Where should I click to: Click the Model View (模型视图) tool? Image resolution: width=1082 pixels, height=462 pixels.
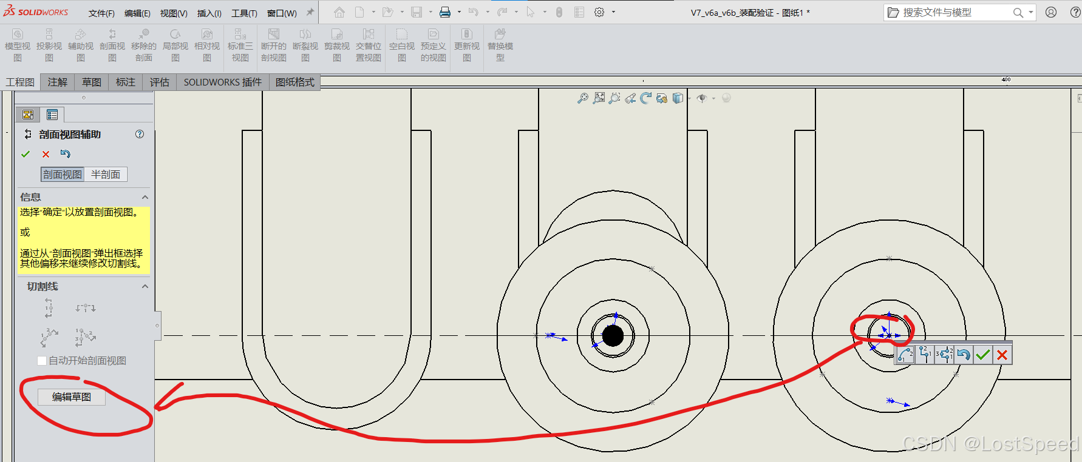coord(18,45)
